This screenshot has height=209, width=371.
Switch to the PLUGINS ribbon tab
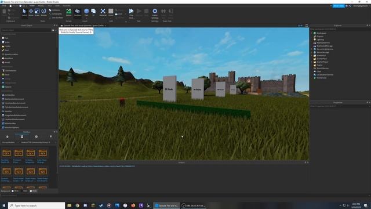click(67, 6)
